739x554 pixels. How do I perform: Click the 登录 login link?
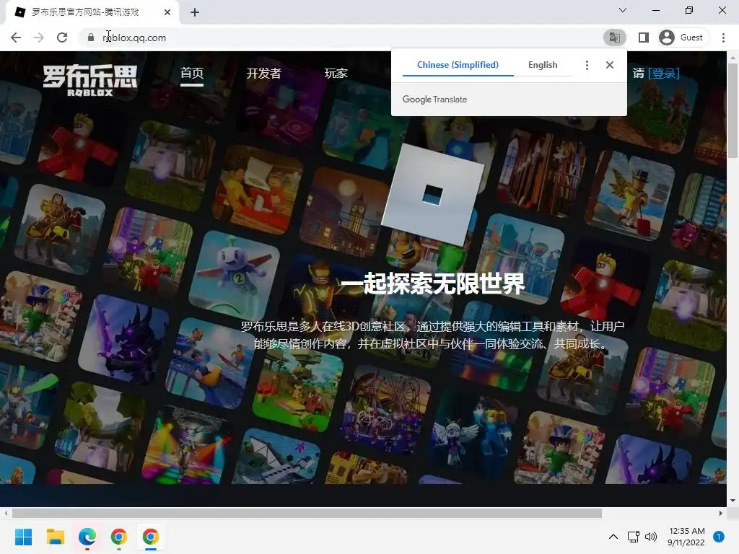664,74
